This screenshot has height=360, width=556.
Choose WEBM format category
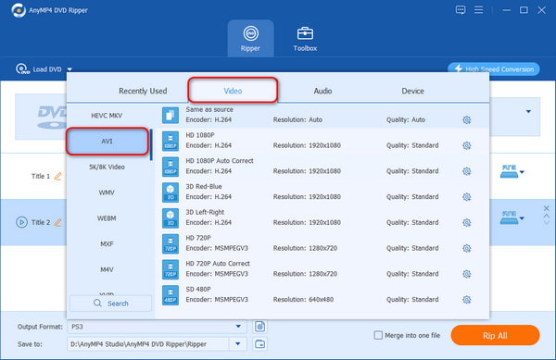107,218
